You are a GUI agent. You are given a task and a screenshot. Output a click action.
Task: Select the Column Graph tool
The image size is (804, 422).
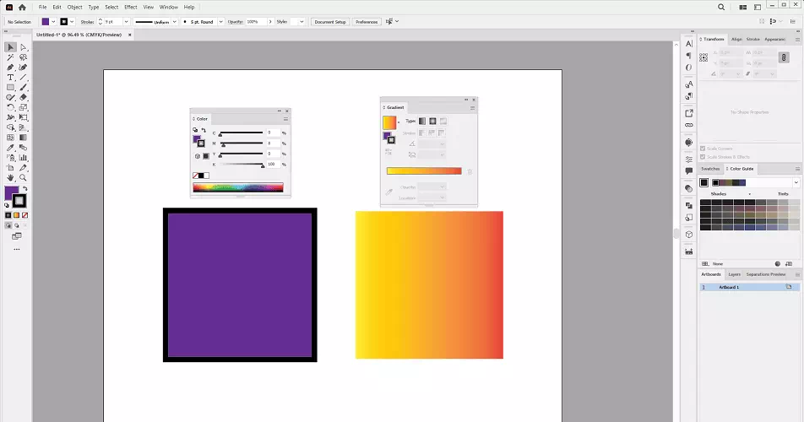point(23,158)
